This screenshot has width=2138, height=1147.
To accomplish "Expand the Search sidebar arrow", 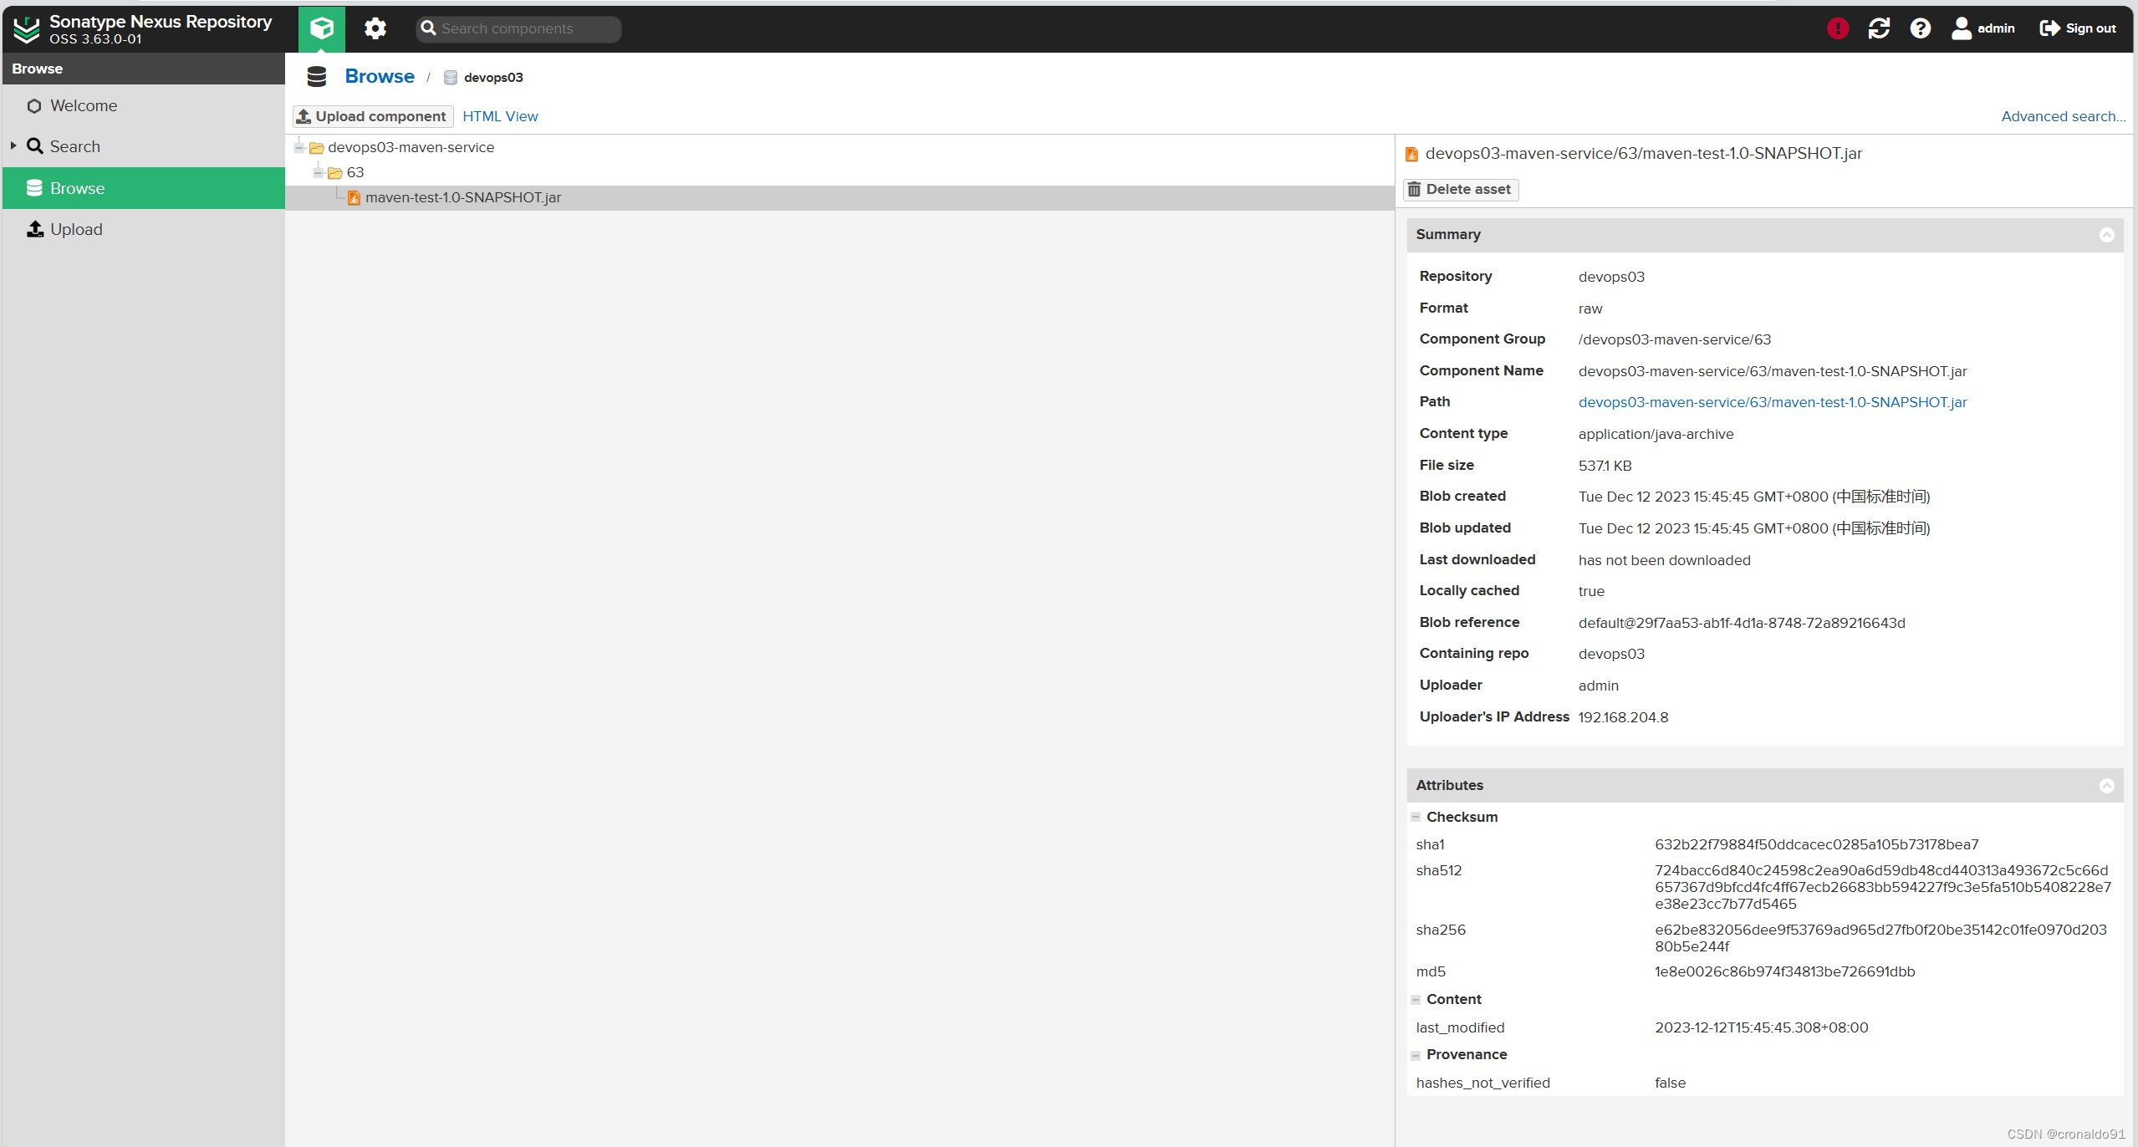I will coord(13,146).
